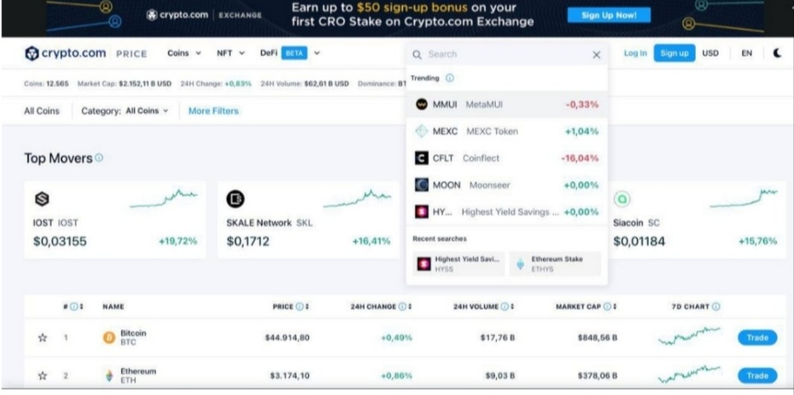Open the Top Movers info icon
This screenshot has height=395, width=794.
click(99, 158)
